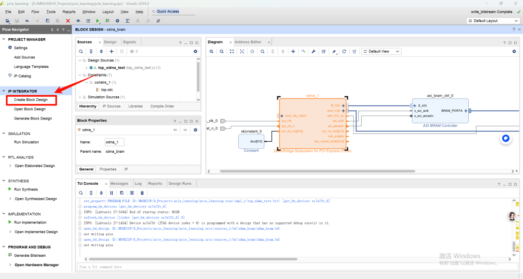Viewport: 523px width, 279px height.
Task: Pause the Tcl Console output with pause icon
Action: 111,193
